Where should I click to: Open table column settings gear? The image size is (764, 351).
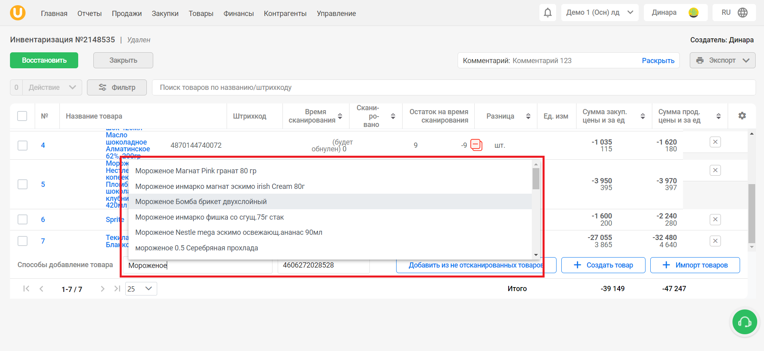coord(742,116)
